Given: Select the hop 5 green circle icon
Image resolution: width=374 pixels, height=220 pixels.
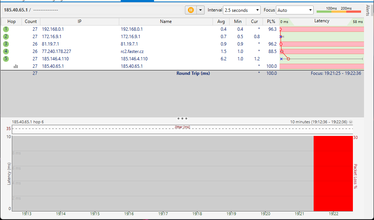Looking at the screenshot, I should 6,59.
